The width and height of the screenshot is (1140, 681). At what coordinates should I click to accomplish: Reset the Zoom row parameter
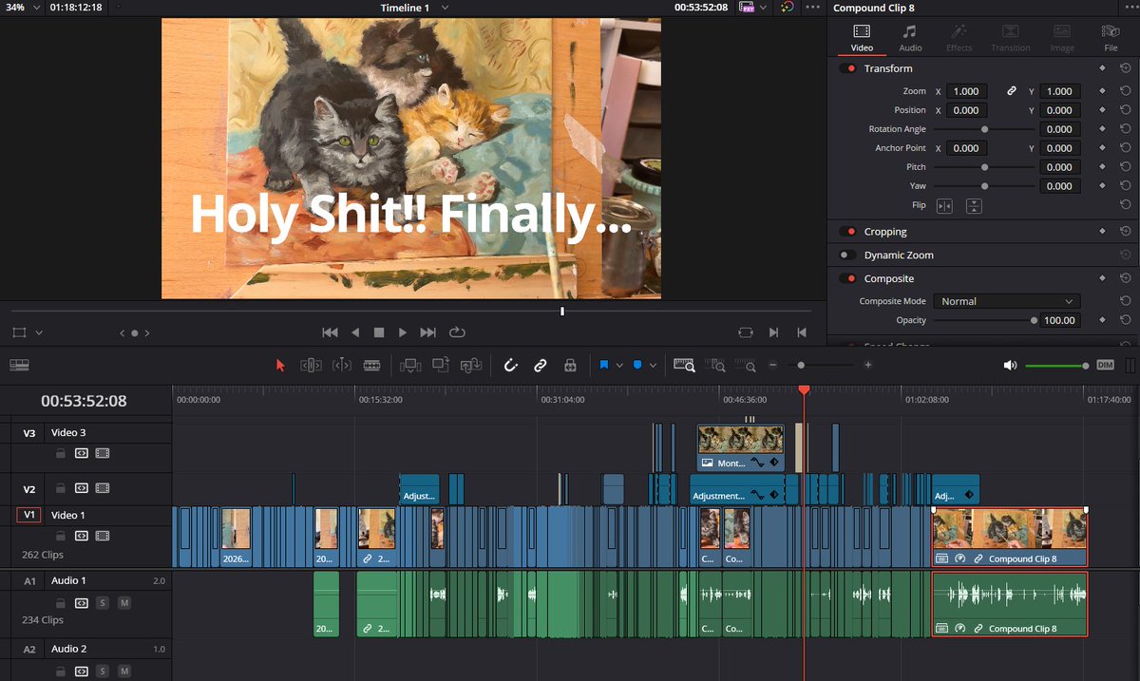[x=1125, y=91]
